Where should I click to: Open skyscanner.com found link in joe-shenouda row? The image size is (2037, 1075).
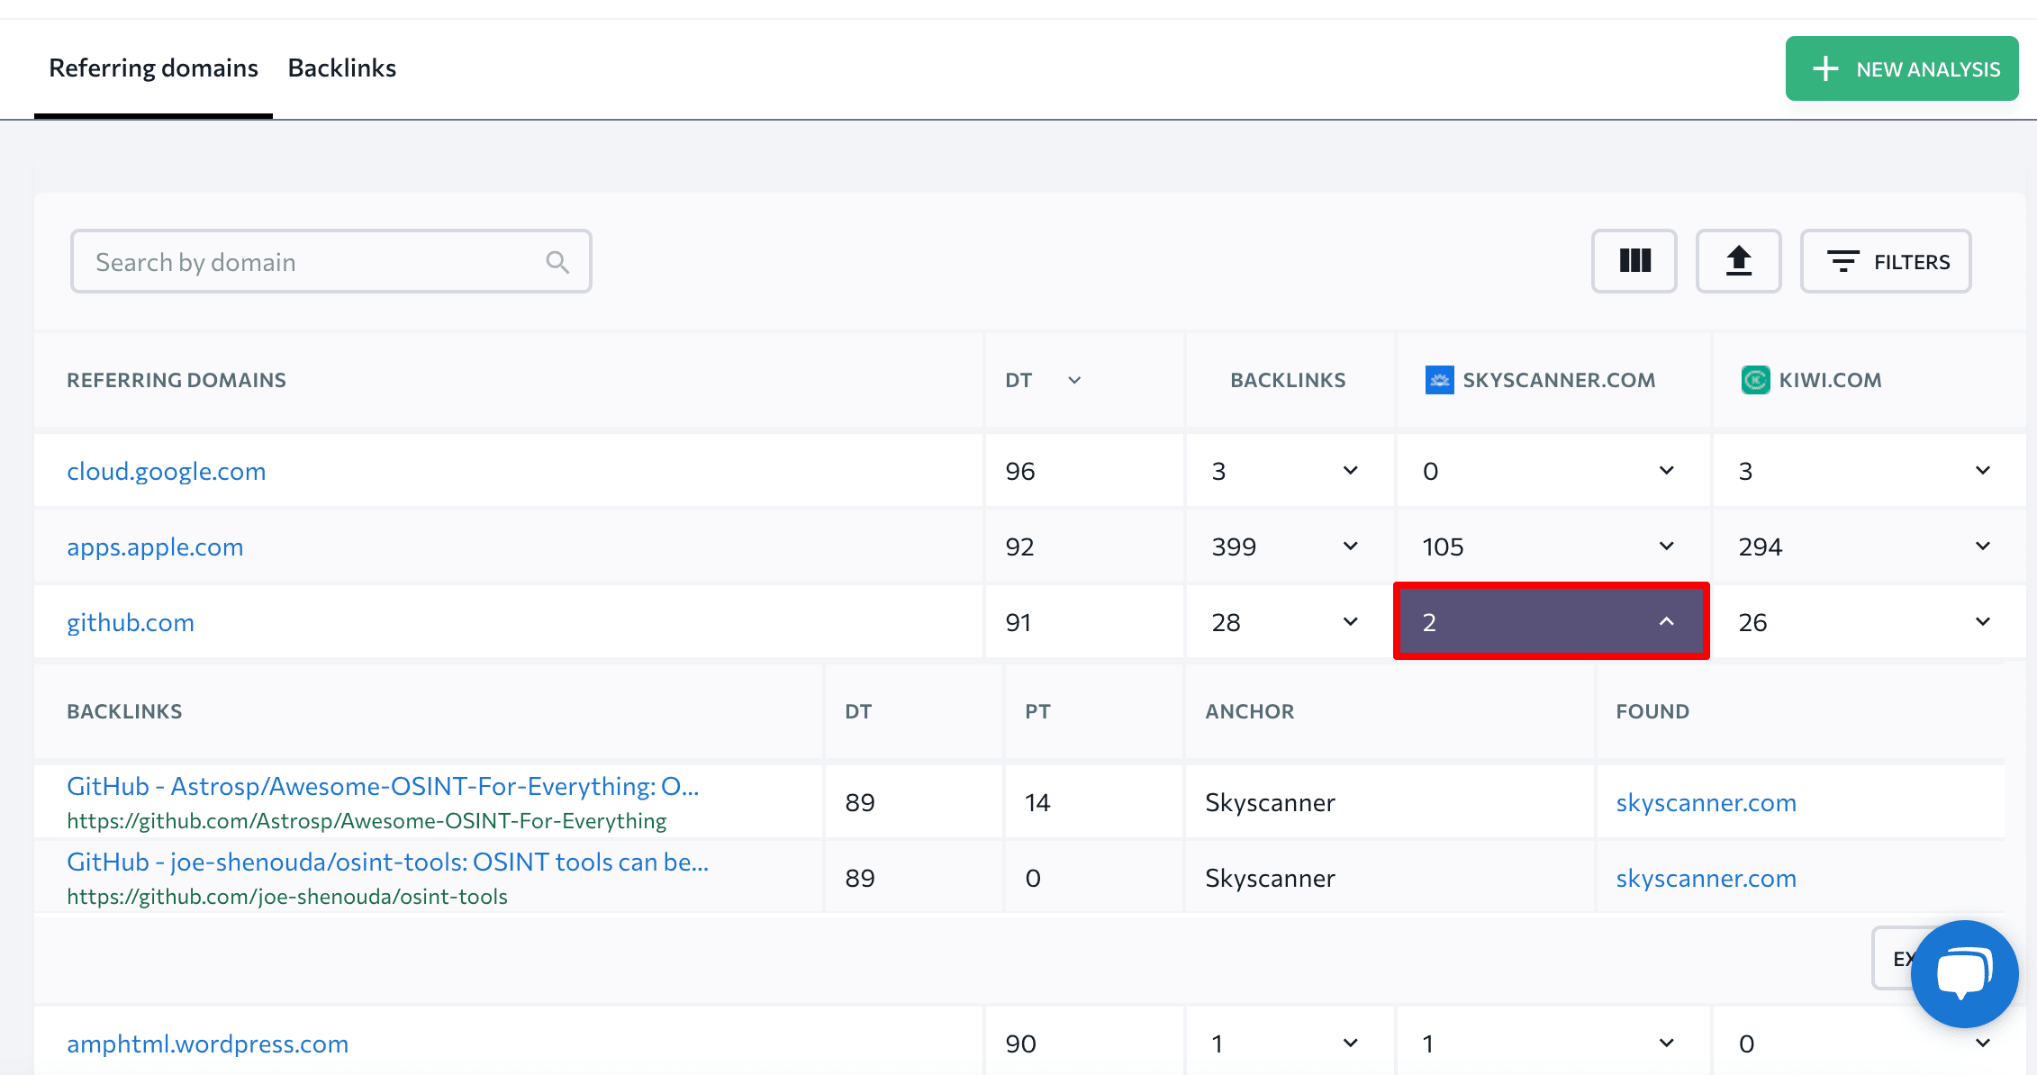(x=1706, y=878)
